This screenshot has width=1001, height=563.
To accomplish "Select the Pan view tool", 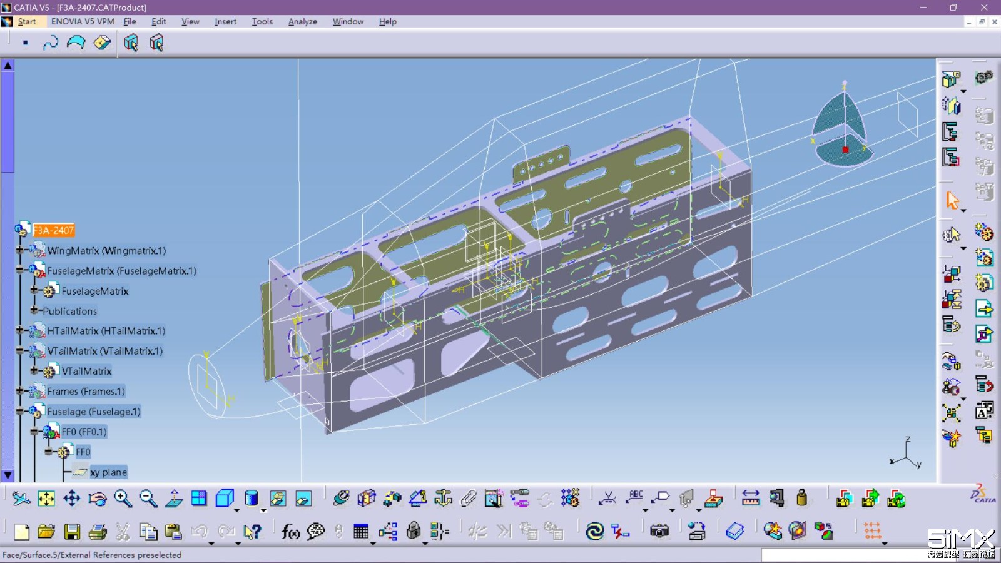I will point(72,499).
